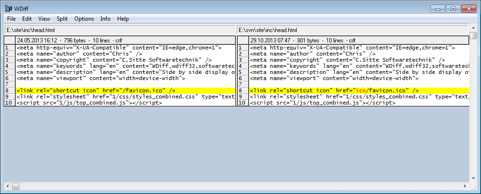Select right pane line 4 keywords meta
The height and width of the screenshot is (194, 481).
[359, 66]
